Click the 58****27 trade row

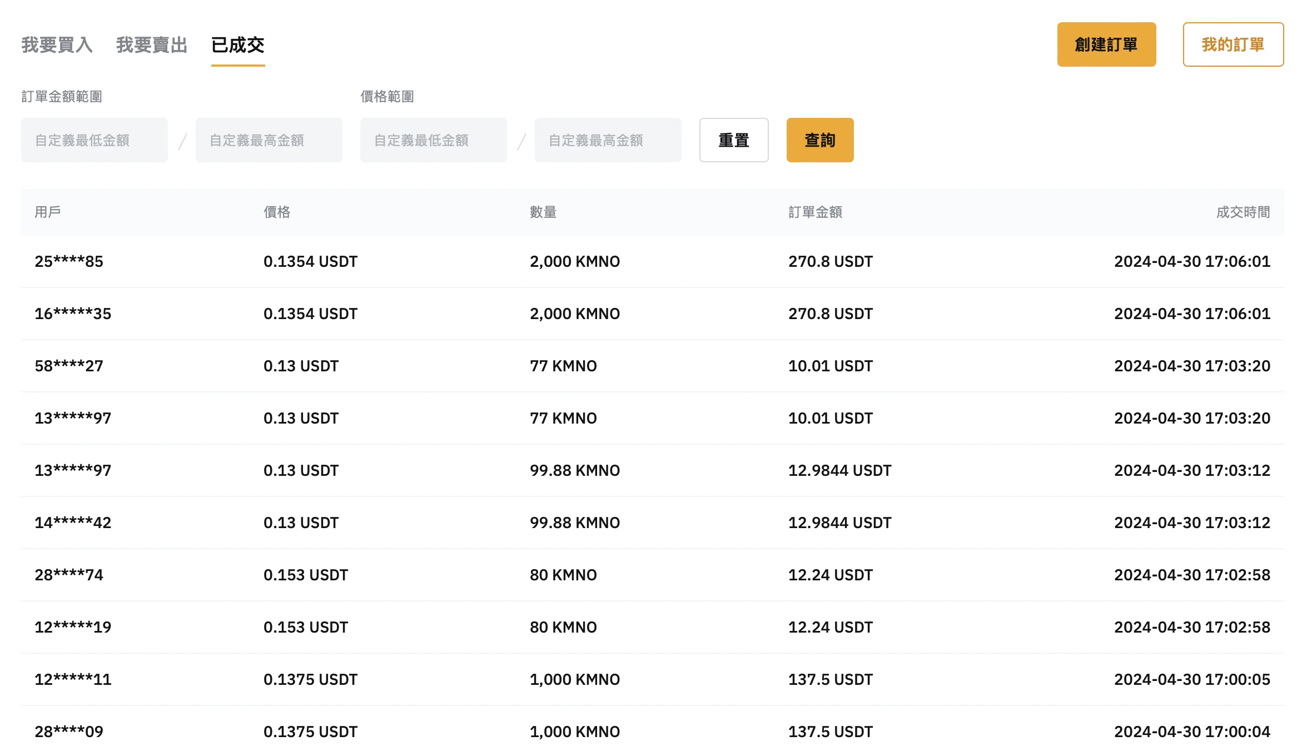(69, 366)
